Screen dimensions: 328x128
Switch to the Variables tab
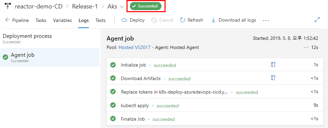click(62, 20)
